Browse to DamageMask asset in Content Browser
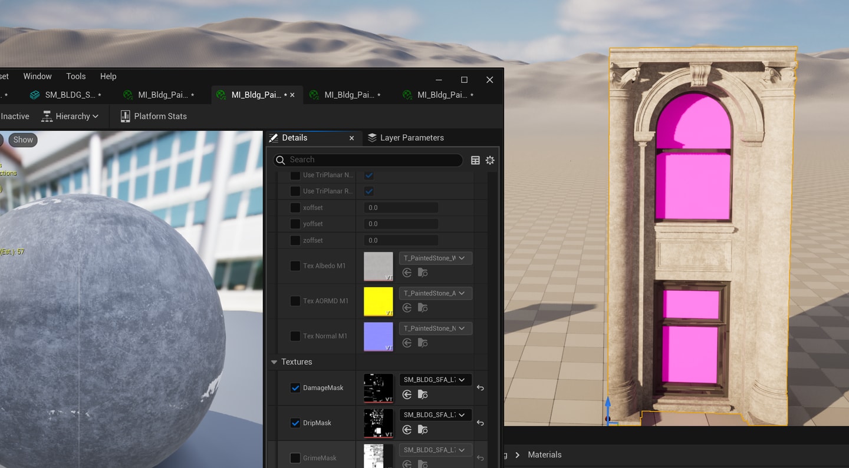The height and width of the screenshot is (468, 849). pyautogui.click(x=423, y=395)
